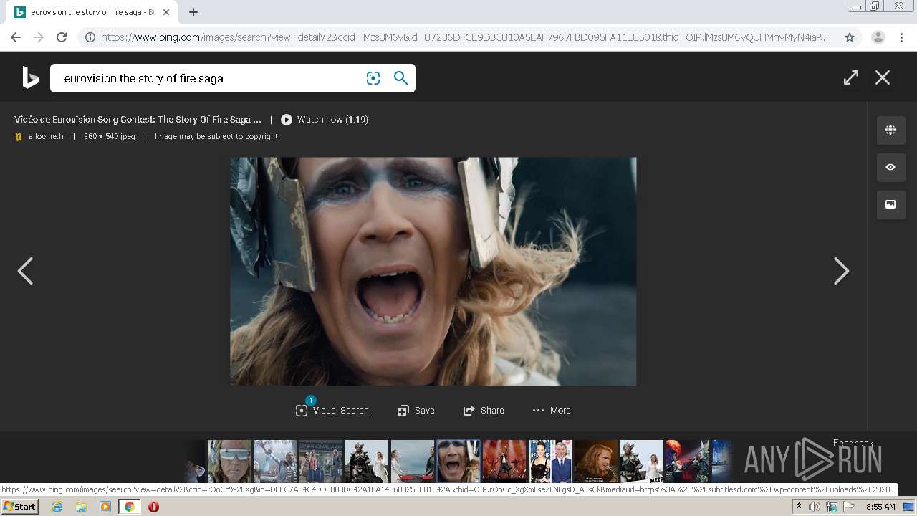Send Feedback link
The image size is (917, 516).
(x=853, y=443)
